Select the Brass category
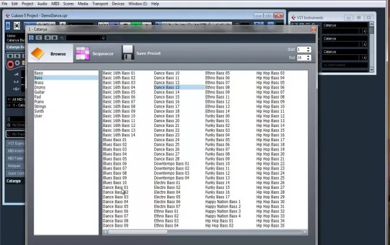Viewport: 390px width, 245px height. (x=66, y=83)
